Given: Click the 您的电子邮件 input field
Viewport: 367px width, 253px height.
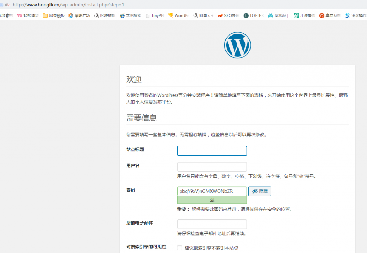Looking at the screenshot, I should (x=212, y=224).
